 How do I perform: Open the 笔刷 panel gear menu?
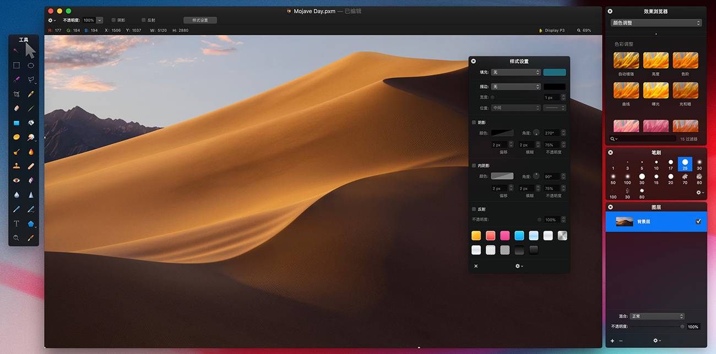[699, 193]
